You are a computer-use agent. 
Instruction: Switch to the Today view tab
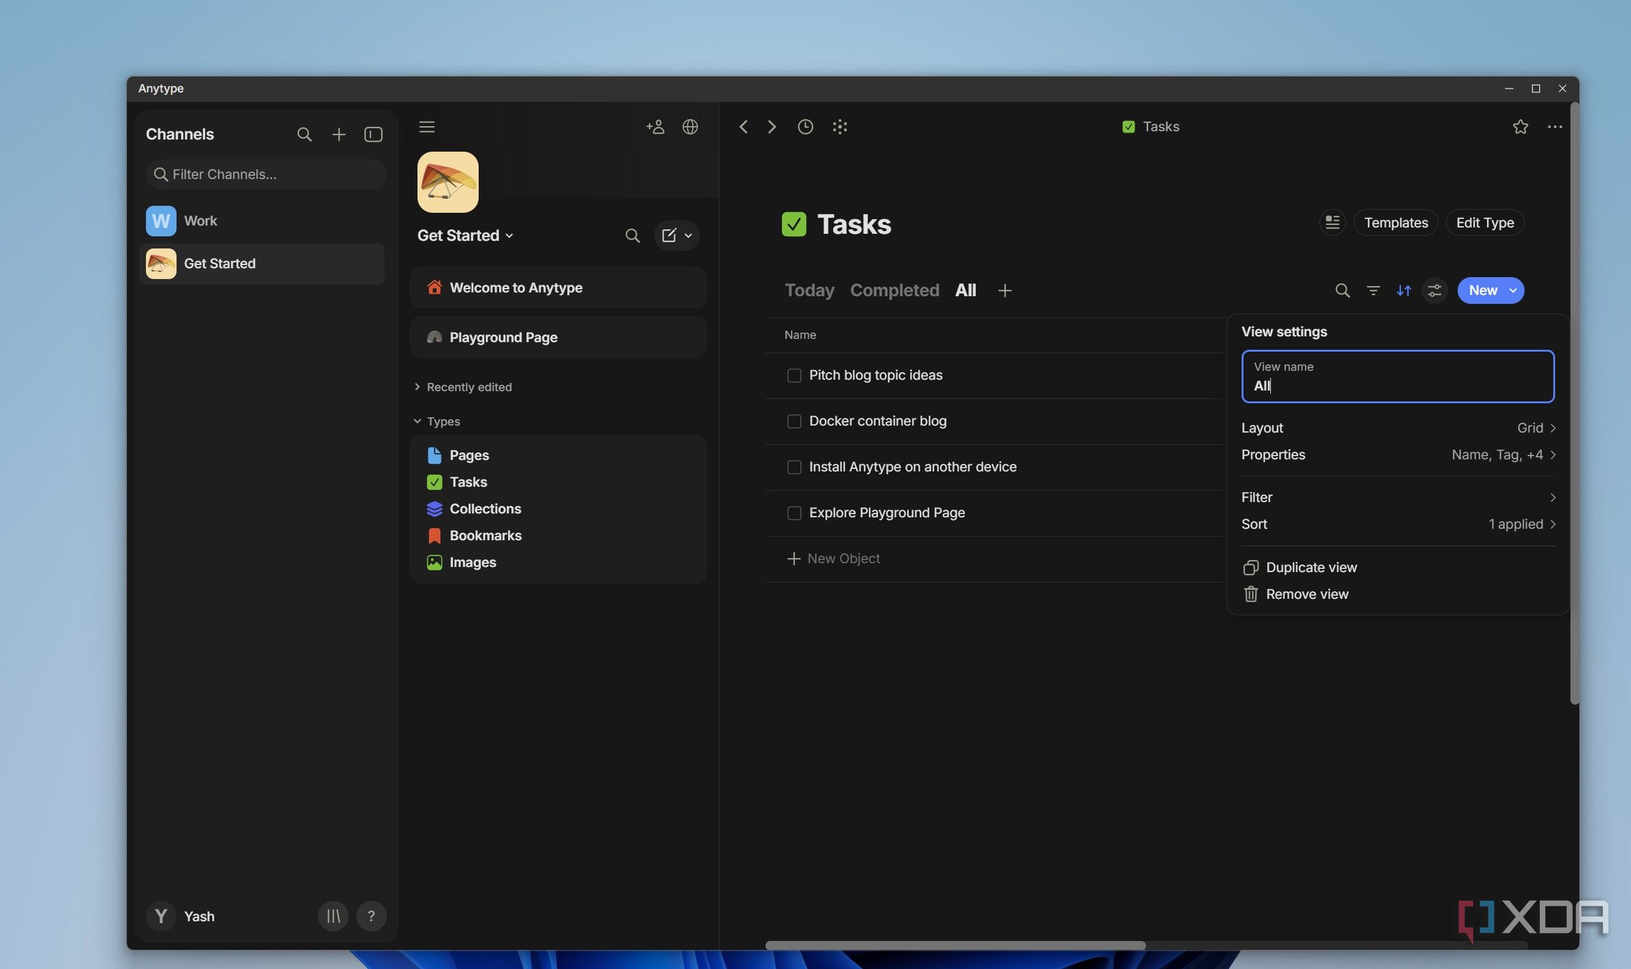[x=809, y=291]
